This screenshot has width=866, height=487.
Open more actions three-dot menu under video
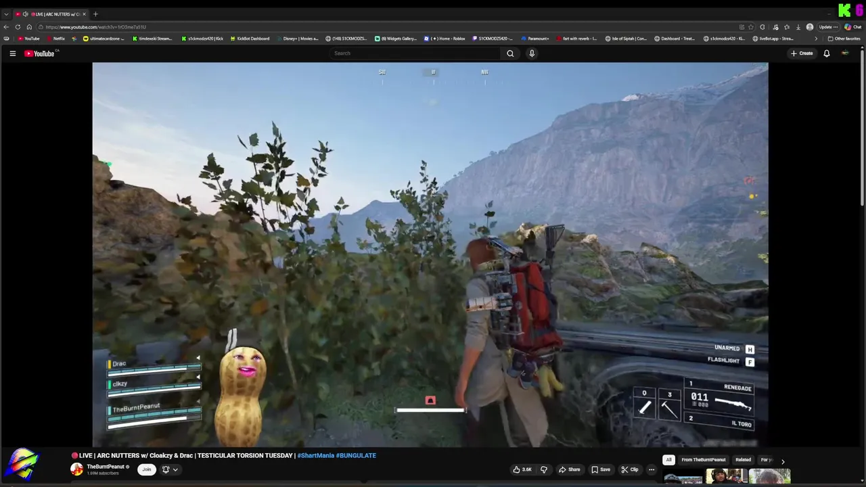[x=652, y=469]
